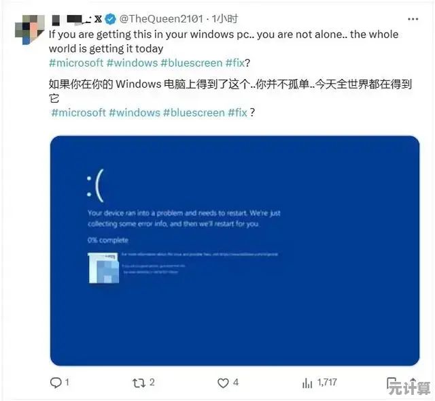Image resolution: width=435 pixels, height=401 pixels.
Task: Open #bluescreen hashtag under Chinese translation
Action: tap(194, 113)
